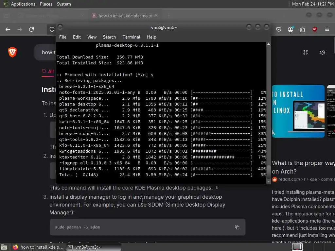Screen dimensions: 335x251
Task: Open the 'Install in Linux' video thumbnail
Action: pyautogui.click(x=298, y=111)
